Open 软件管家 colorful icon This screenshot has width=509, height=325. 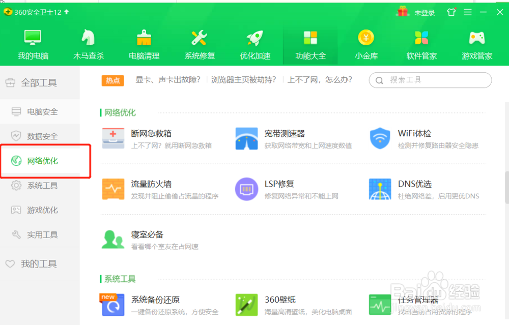click(421, 38)
